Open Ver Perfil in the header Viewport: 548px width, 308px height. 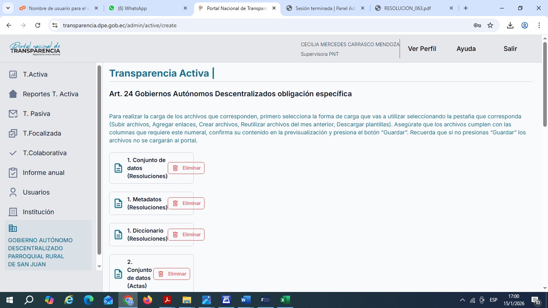(422, 49)
